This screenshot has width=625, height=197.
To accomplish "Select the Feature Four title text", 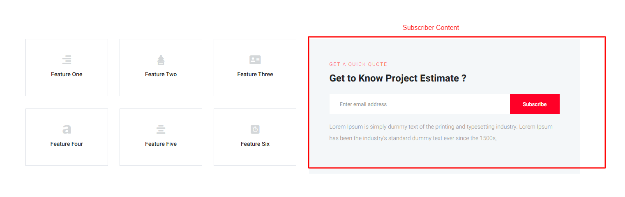I will [x=67, y=144].
